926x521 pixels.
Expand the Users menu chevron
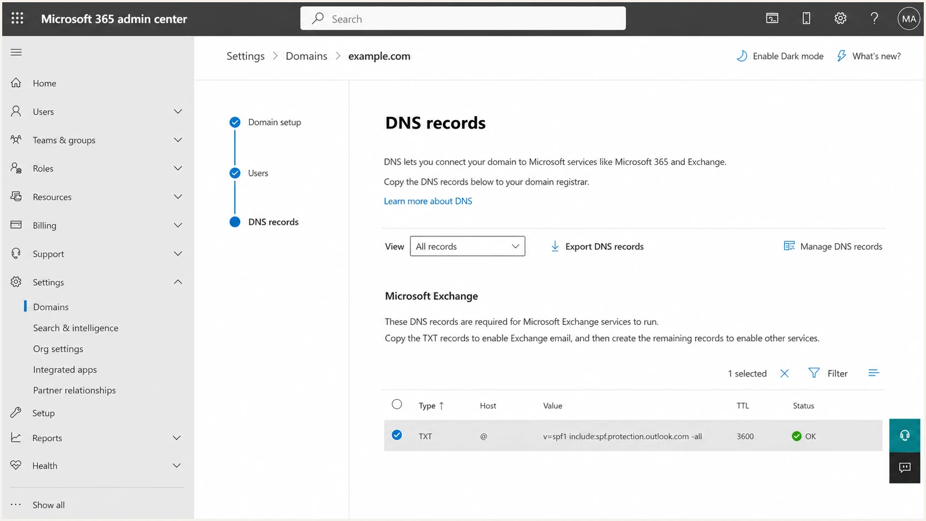coord(178,111)
